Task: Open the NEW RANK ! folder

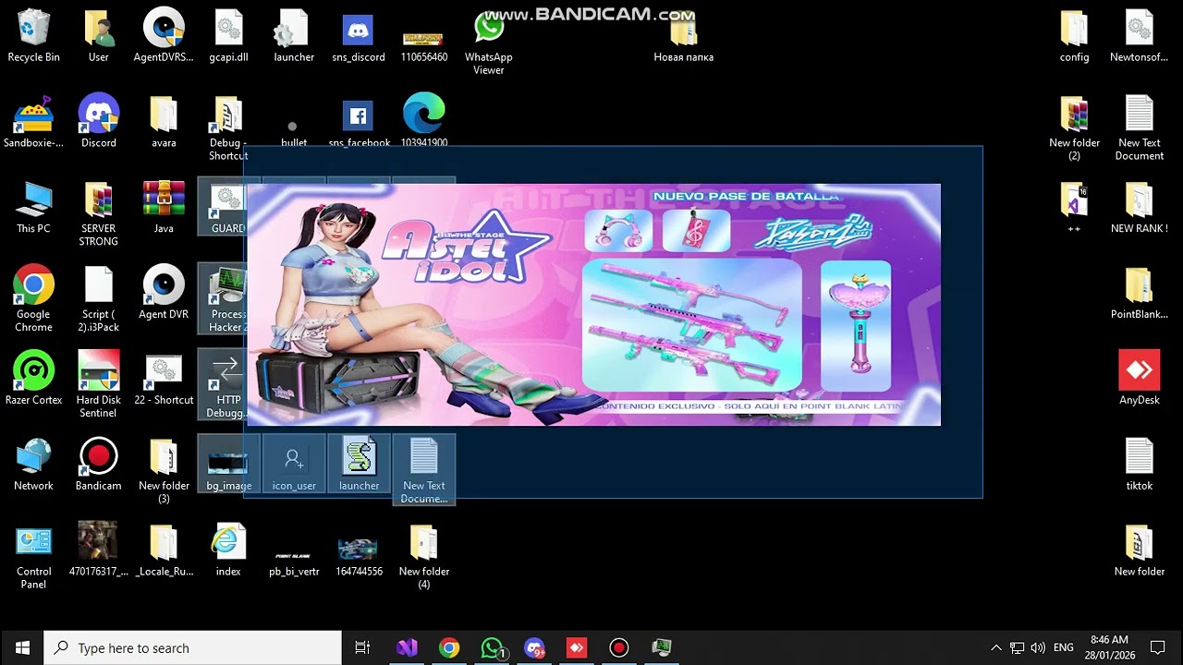Action: coord(1140,209)
